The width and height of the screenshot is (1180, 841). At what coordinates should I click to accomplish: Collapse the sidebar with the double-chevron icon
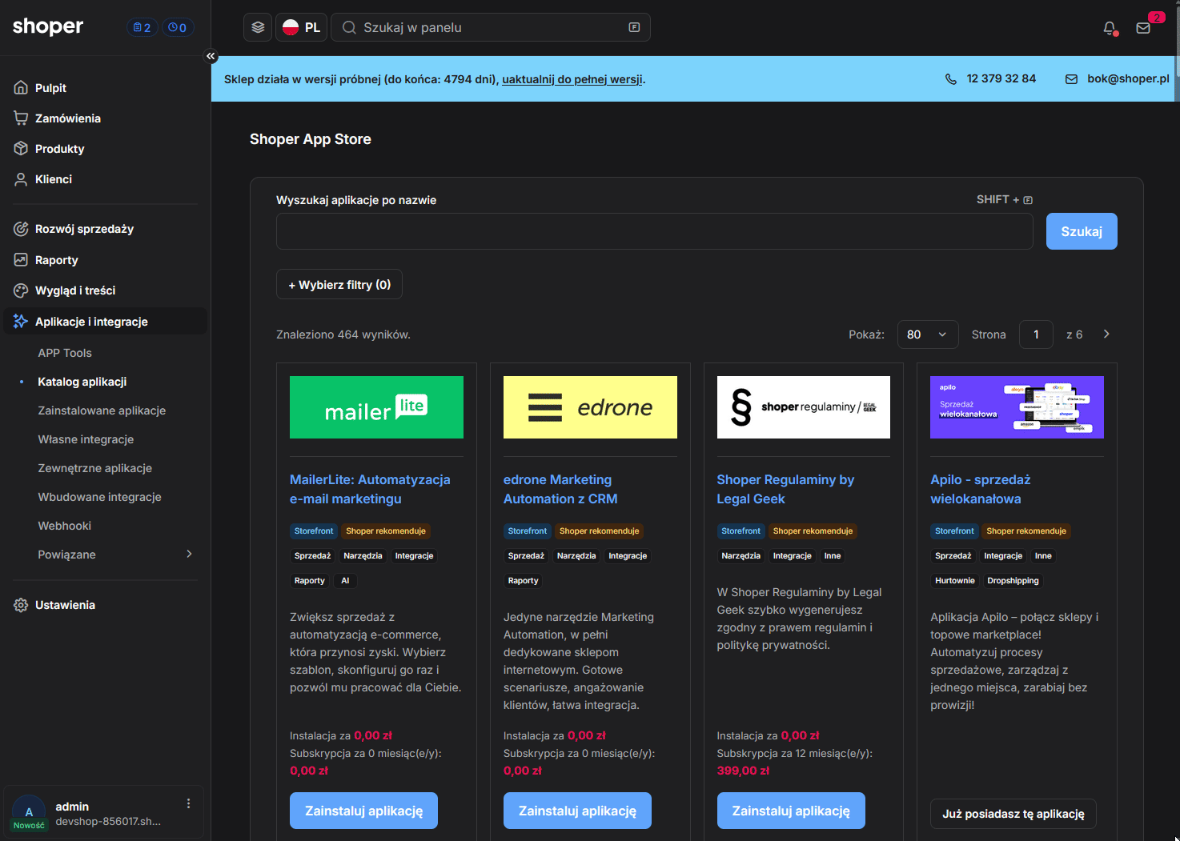click(211, 56)
